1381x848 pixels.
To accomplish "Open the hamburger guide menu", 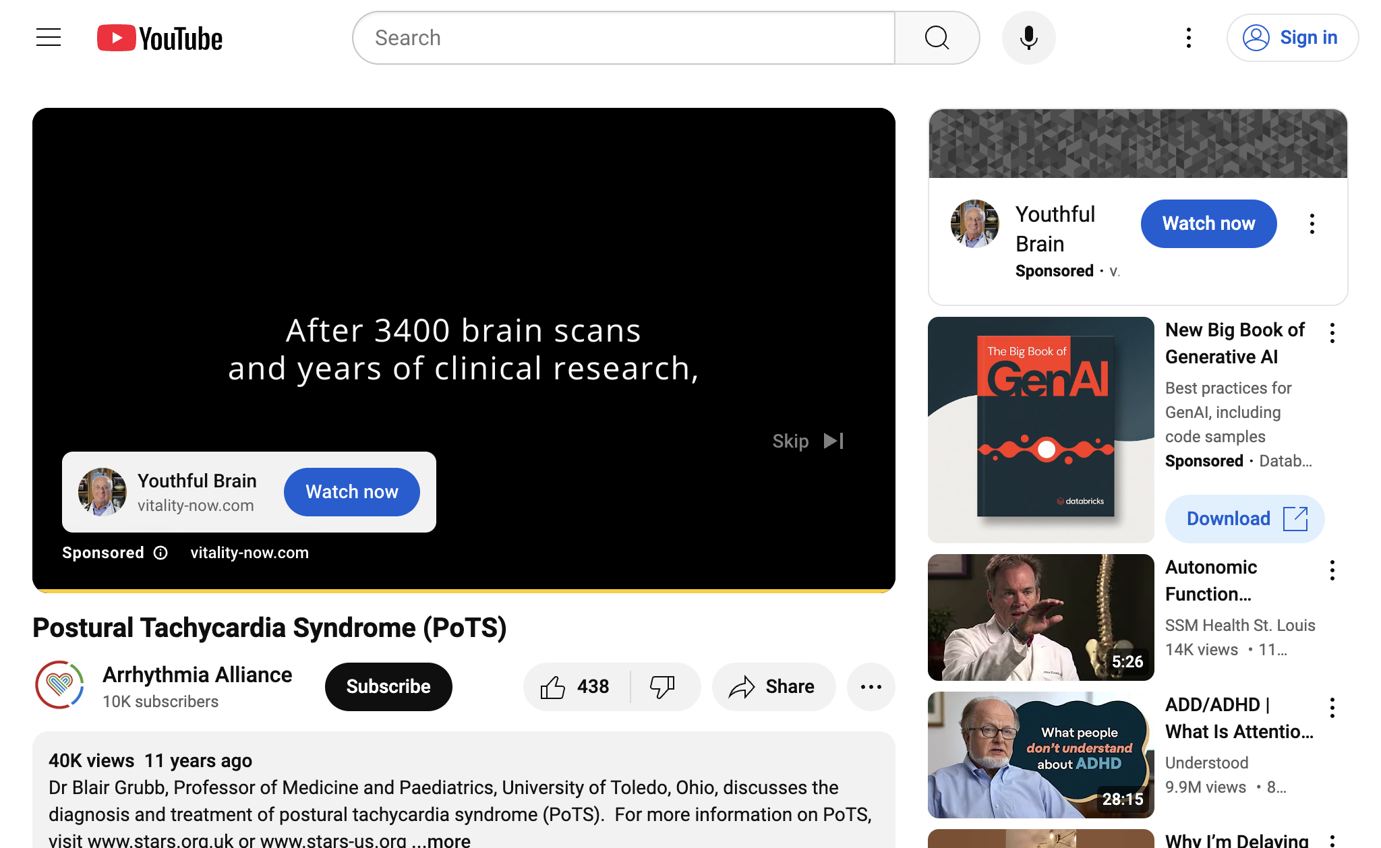I will [49, 38].
